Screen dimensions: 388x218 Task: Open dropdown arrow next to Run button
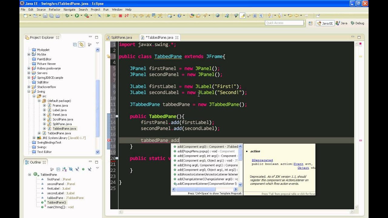pos(81,16)
